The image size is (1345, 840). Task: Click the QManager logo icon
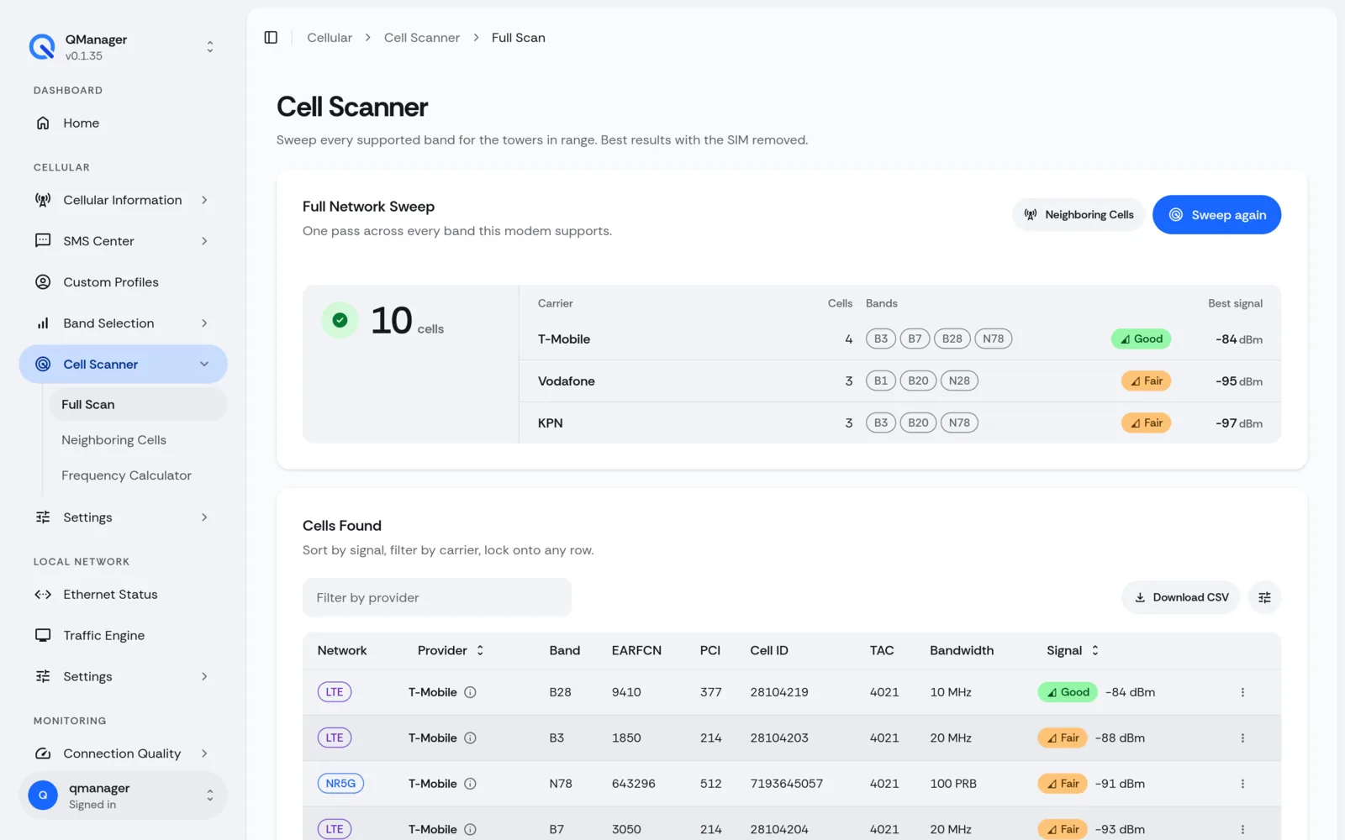click(x=42, y=47)
